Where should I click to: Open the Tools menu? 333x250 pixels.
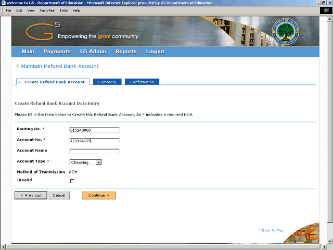pos(63,10)
